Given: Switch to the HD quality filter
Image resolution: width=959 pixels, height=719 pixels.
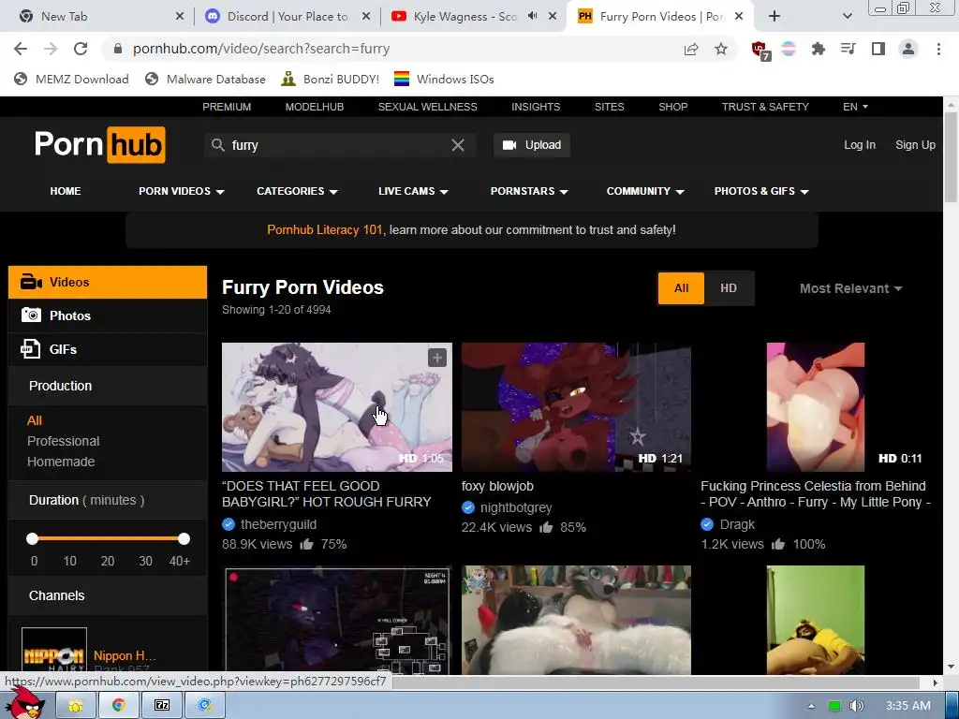Looking at the screenshot, I should coord(729,288).
